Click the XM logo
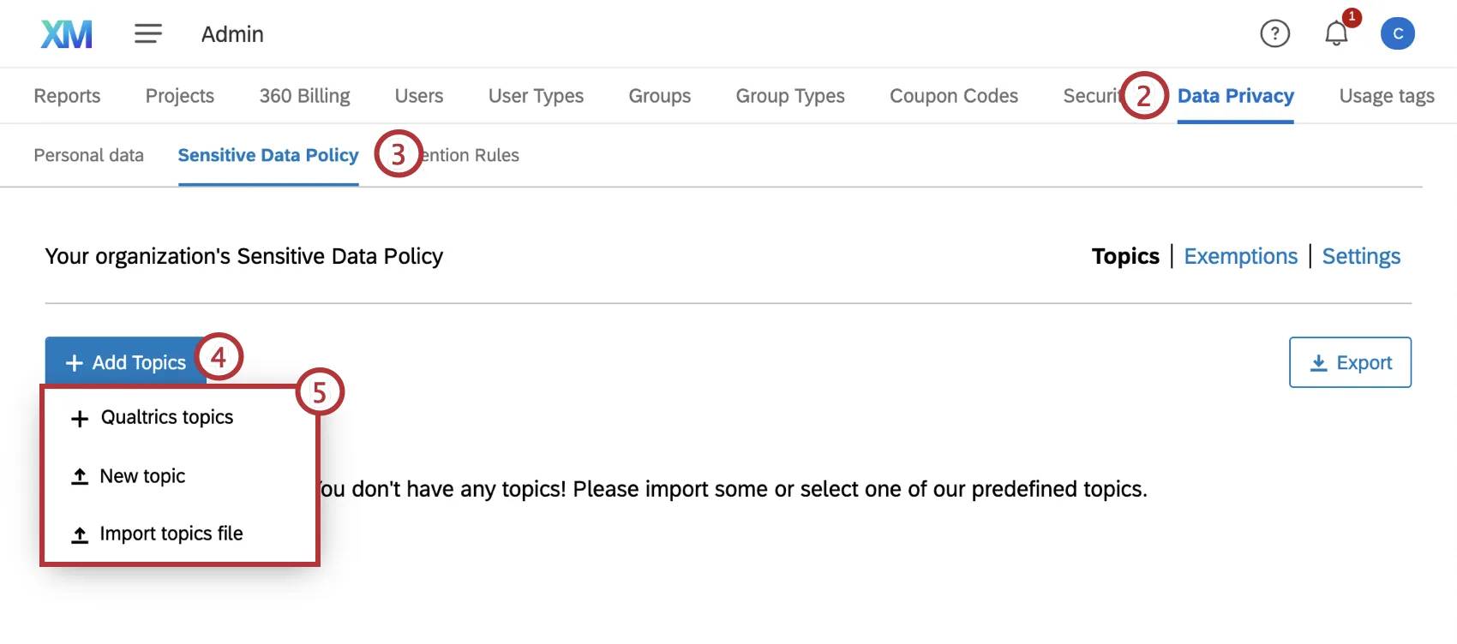The height and width of the screenshot is (644, 1457). tap(65, 33)
